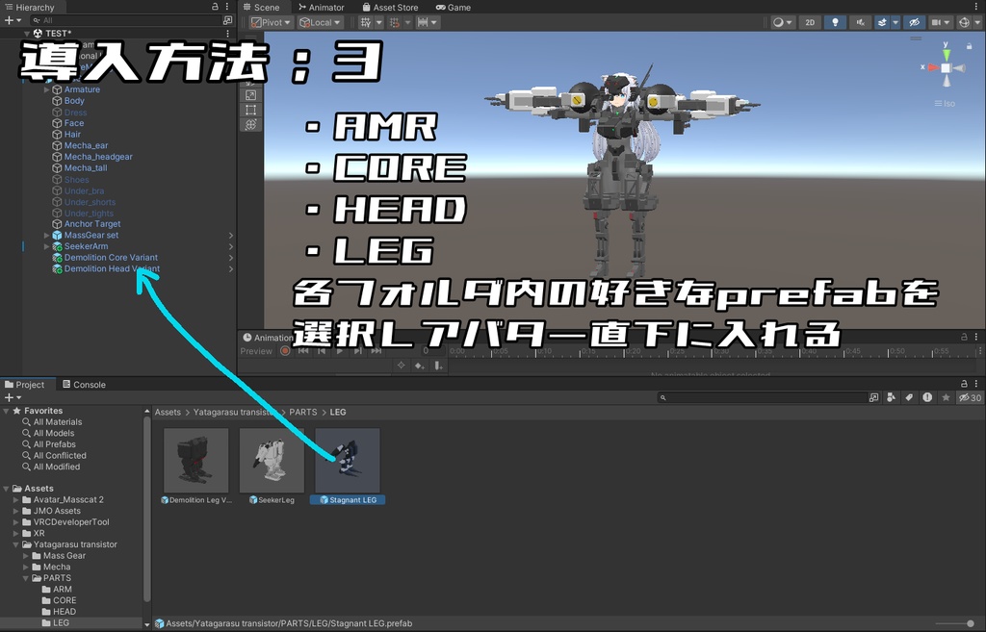Viewport: 986px width, 632px height.
Task: Click the Search by Import Log Type icon
Action: [x=927, y=397]
